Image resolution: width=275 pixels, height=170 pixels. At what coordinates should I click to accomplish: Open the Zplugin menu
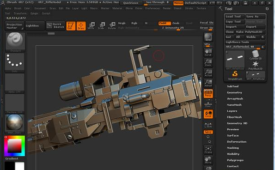pos(34,13)
